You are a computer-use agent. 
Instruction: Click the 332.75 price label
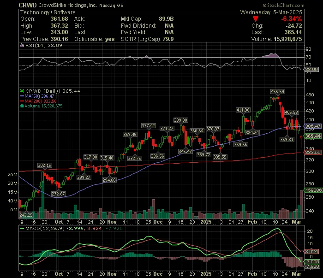135,158
